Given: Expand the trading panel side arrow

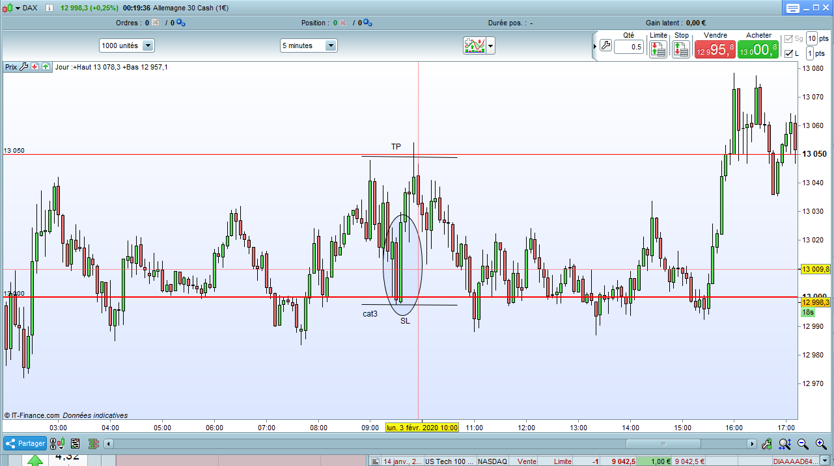Looking at the screenshot, I should coord(595,47).
